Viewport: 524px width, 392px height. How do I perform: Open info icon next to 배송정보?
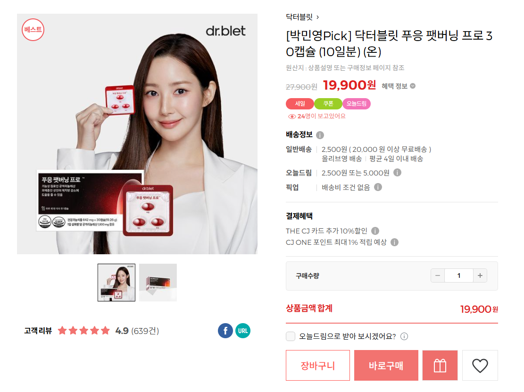(320, 135)
